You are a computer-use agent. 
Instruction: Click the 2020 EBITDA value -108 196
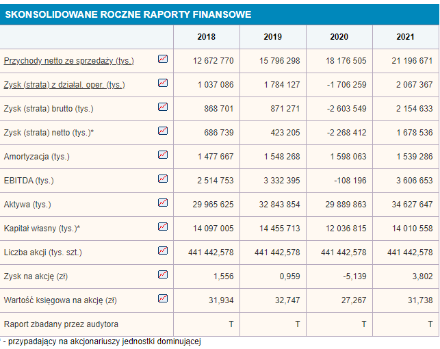(x=347, y=181)
